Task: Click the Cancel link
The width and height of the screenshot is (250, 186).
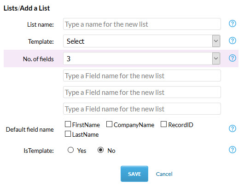Action: point(164,174)
